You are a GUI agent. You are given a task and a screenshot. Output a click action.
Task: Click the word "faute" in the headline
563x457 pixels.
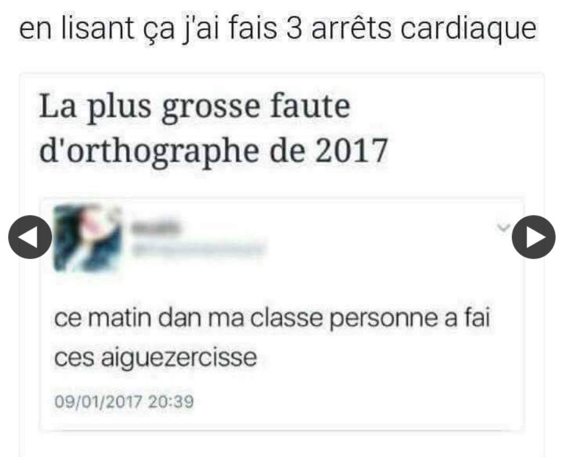[x=310, y=107]
